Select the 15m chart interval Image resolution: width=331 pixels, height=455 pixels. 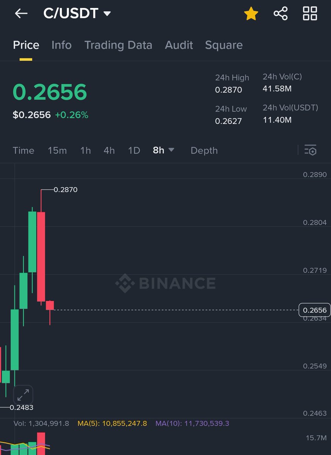[57, 151]
